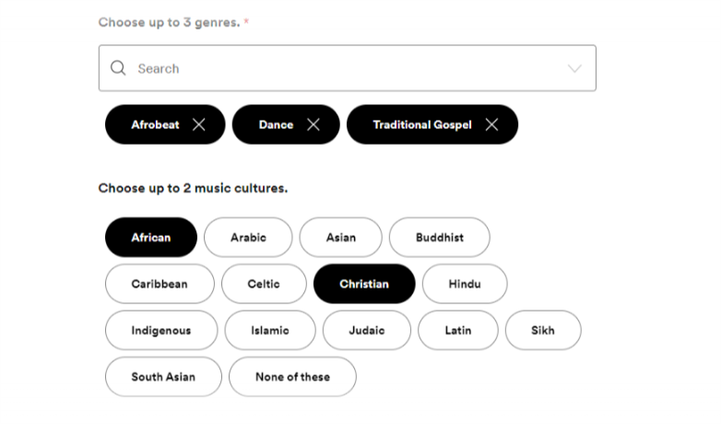Choose the Sikh culture chip
This screenshot has height=424, width=721.
pyautogui.click(x=543, y=330)
